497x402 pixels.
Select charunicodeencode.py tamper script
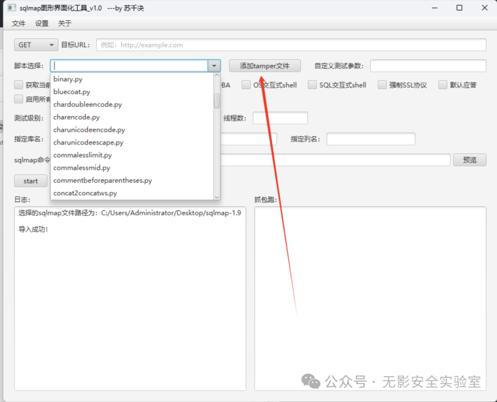[x=132, y=130]
